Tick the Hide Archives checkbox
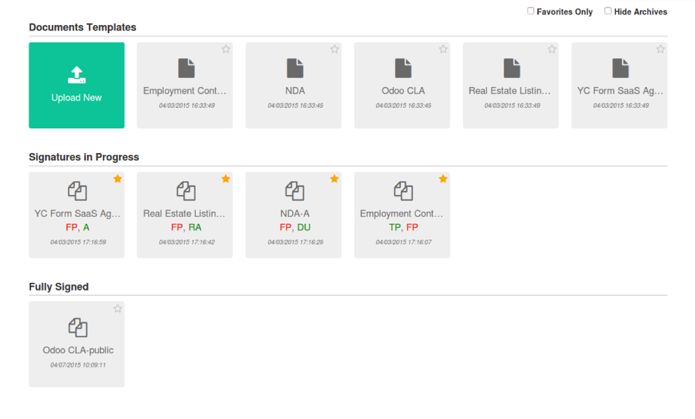Viewport: 695px width, 419px height. [x=608, y=11]
